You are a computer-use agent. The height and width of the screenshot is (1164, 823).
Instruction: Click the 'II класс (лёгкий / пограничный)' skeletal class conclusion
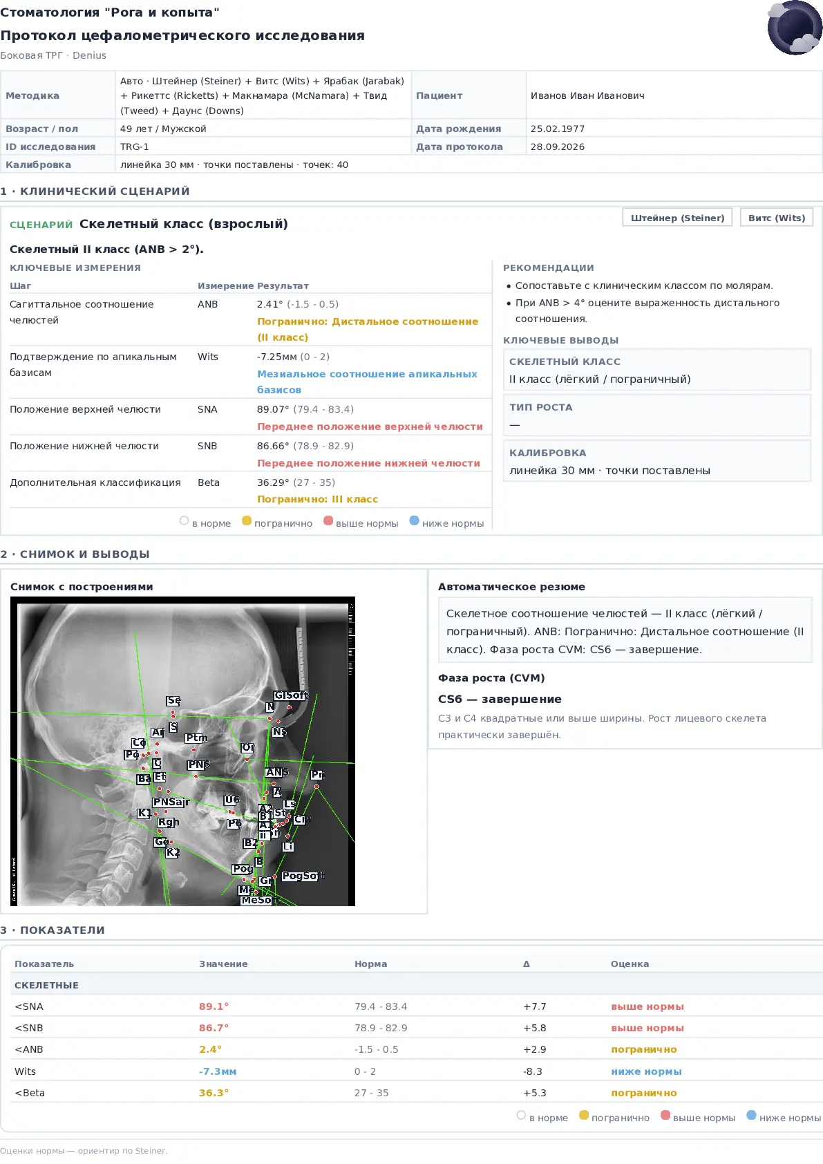[600, 379]
